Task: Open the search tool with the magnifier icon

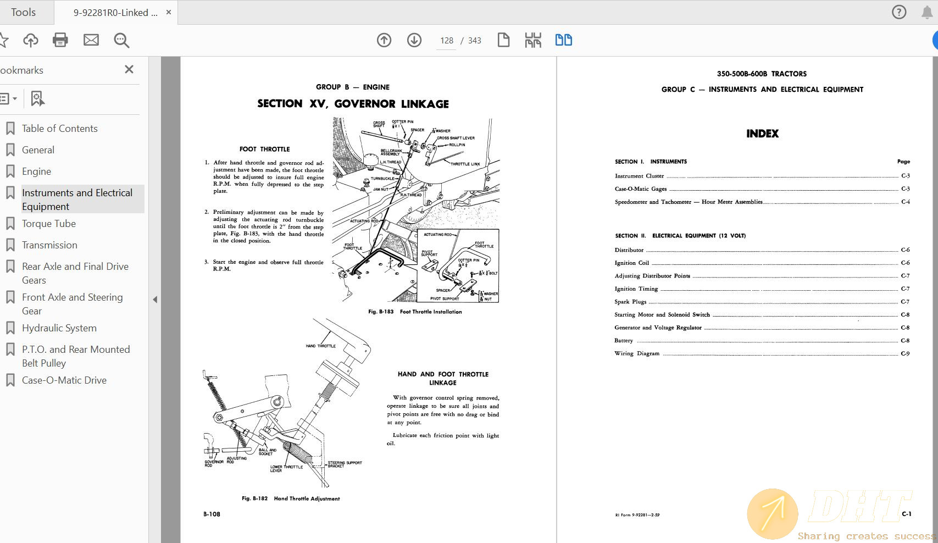Action: [x=121, y=40]
